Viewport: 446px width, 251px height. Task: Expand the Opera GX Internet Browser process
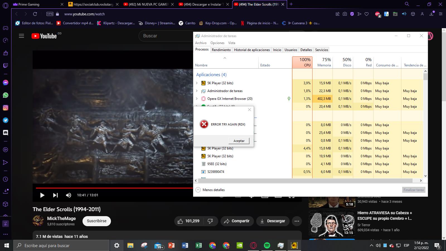coord(197,99)
